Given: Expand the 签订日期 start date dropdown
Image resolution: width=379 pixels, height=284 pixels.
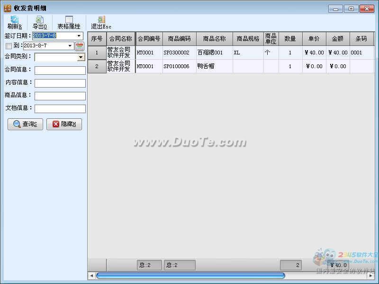Looking at the screenshot, I should click(x=79, y=36).
